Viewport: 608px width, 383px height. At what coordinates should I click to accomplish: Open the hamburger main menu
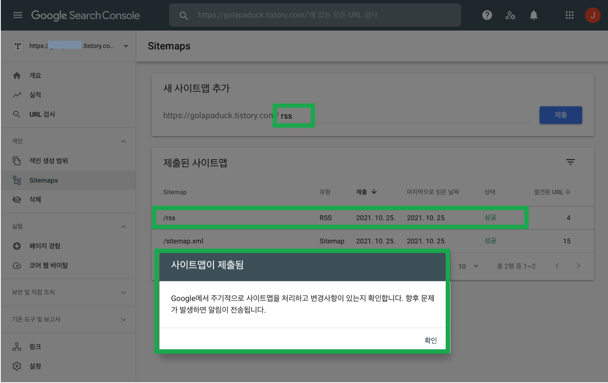click(x=17, y=15)
